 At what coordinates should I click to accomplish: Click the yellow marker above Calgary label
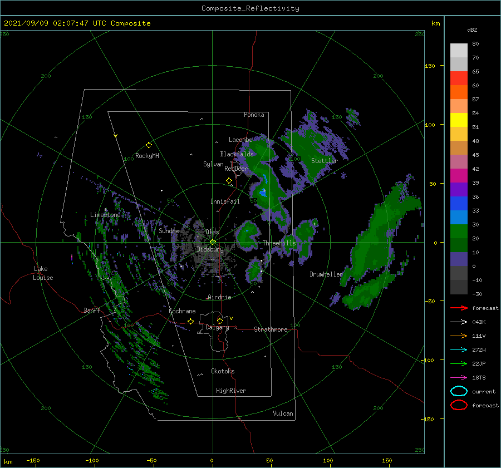pyautogui.click(x=220, y=321)
